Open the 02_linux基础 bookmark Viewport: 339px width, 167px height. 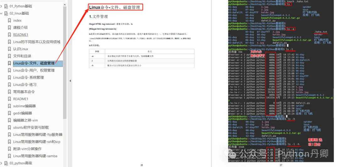(x=19, y=13)
